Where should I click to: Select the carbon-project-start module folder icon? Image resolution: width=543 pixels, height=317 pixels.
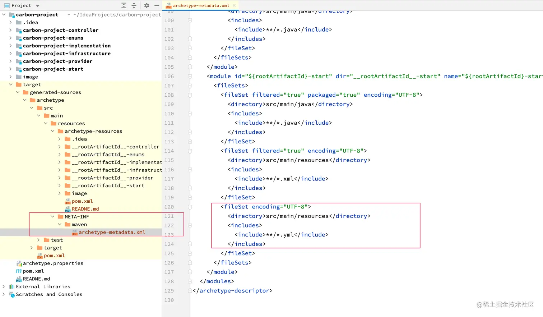pyautogui.click(x=19, y=69)
